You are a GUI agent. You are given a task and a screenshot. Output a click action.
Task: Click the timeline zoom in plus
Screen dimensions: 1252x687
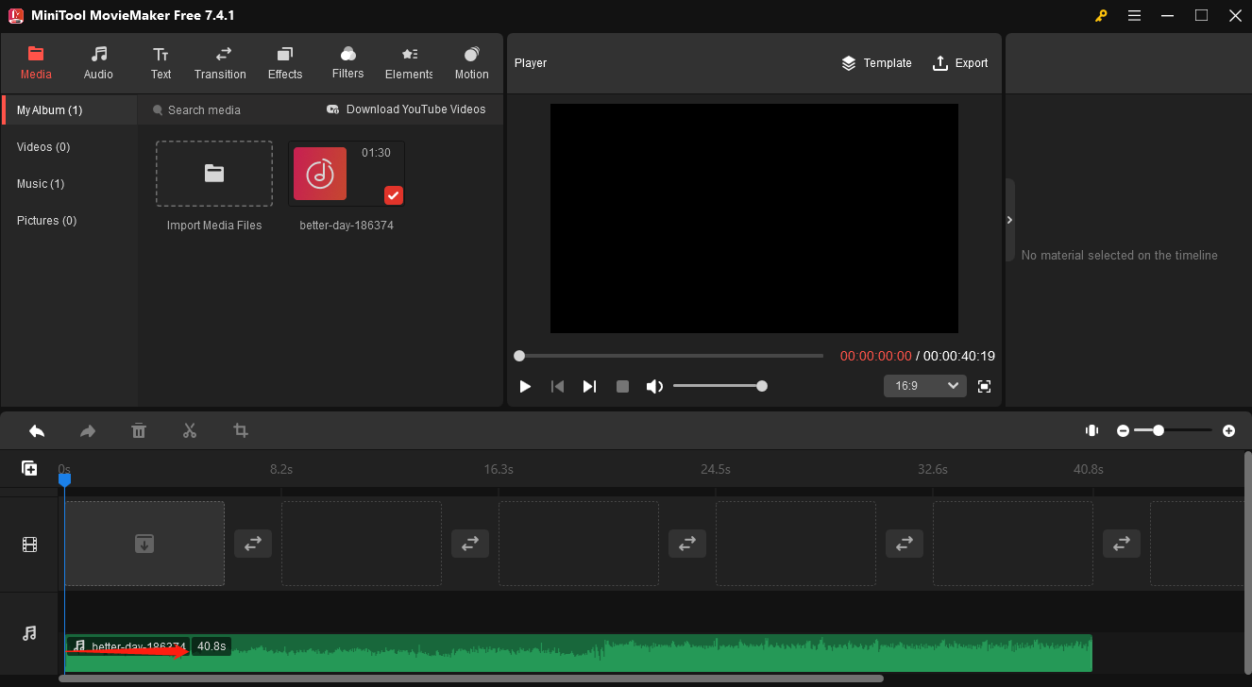click(1228, 430)
